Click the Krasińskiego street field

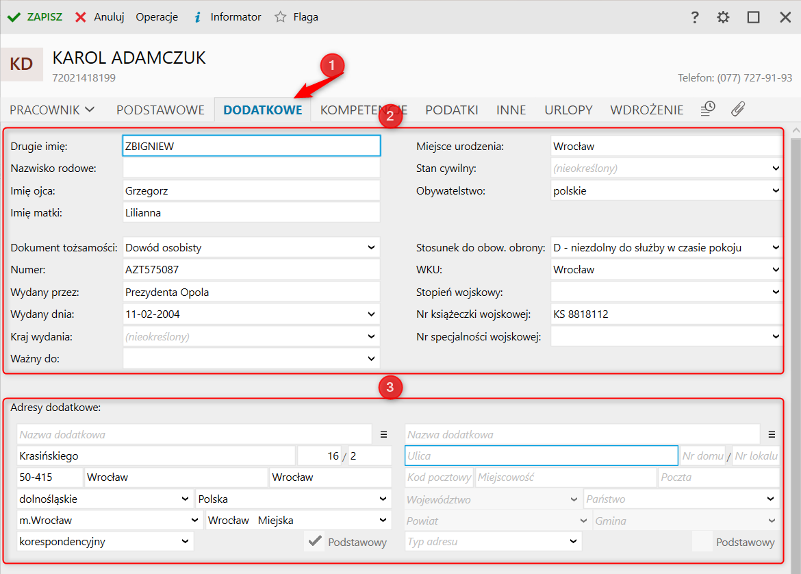[156, 456]
